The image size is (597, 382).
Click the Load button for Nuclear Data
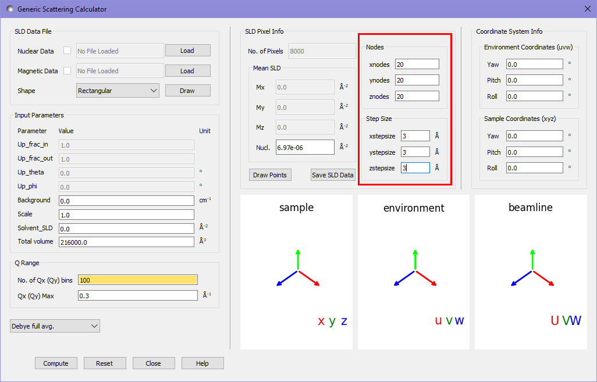(x=187, y=51)
